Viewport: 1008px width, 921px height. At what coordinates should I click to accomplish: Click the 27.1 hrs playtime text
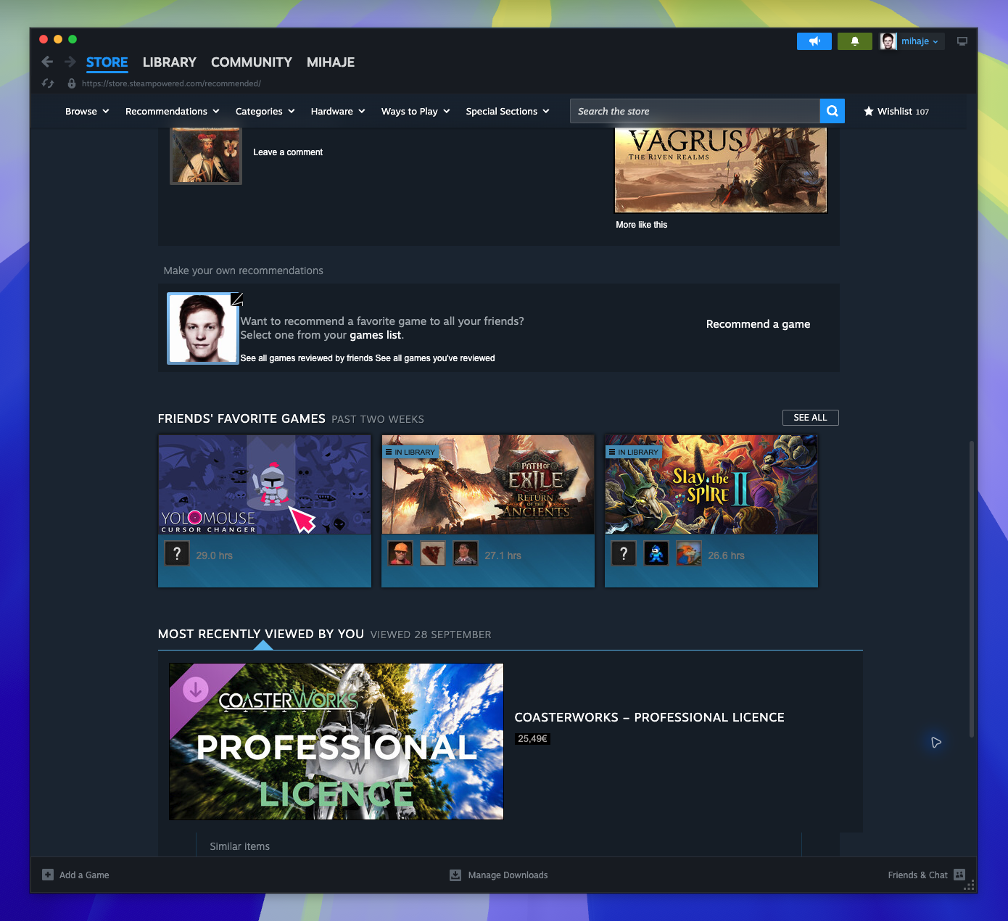[x=503, y=556]
